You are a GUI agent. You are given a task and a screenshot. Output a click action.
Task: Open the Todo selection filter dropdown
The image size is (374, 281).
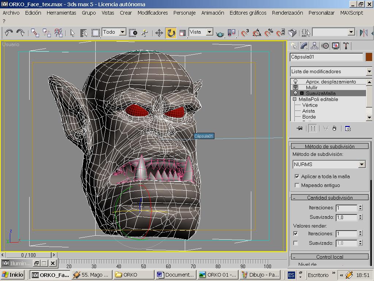(x=123, y=32)
